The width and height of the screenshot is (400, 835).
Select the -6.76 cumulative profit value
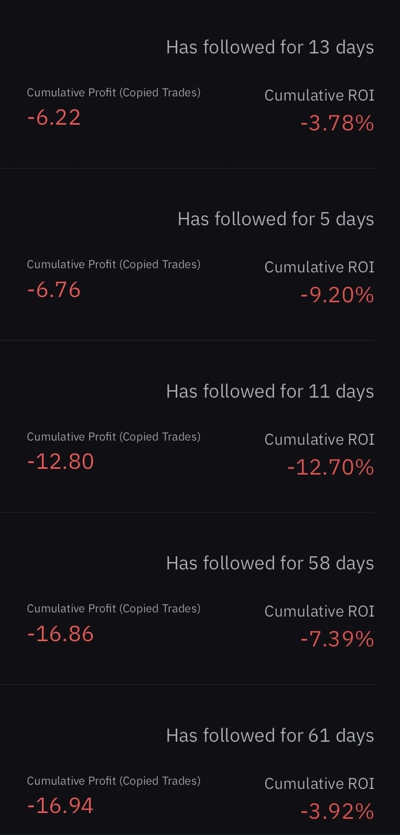click(54, 290)
